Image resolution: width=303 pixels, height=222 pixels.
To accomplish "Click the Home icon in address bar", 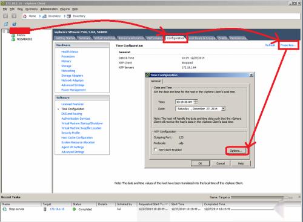I will 25,16.
